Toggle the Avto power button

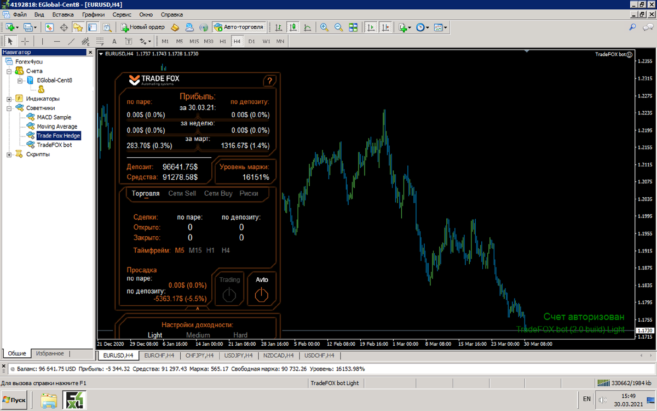(262, 295)
